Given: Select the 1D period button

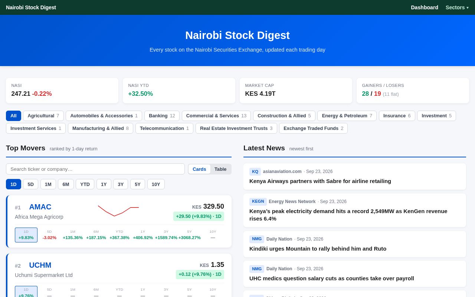Looking at the screenshot, I should click(x=13, y=184).
